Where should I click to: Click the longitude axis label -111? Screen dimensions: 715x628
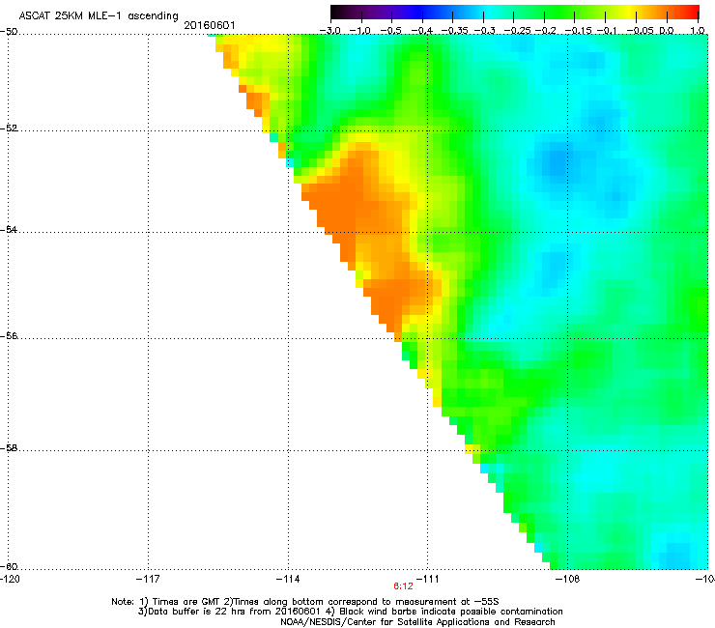(427, 579)
